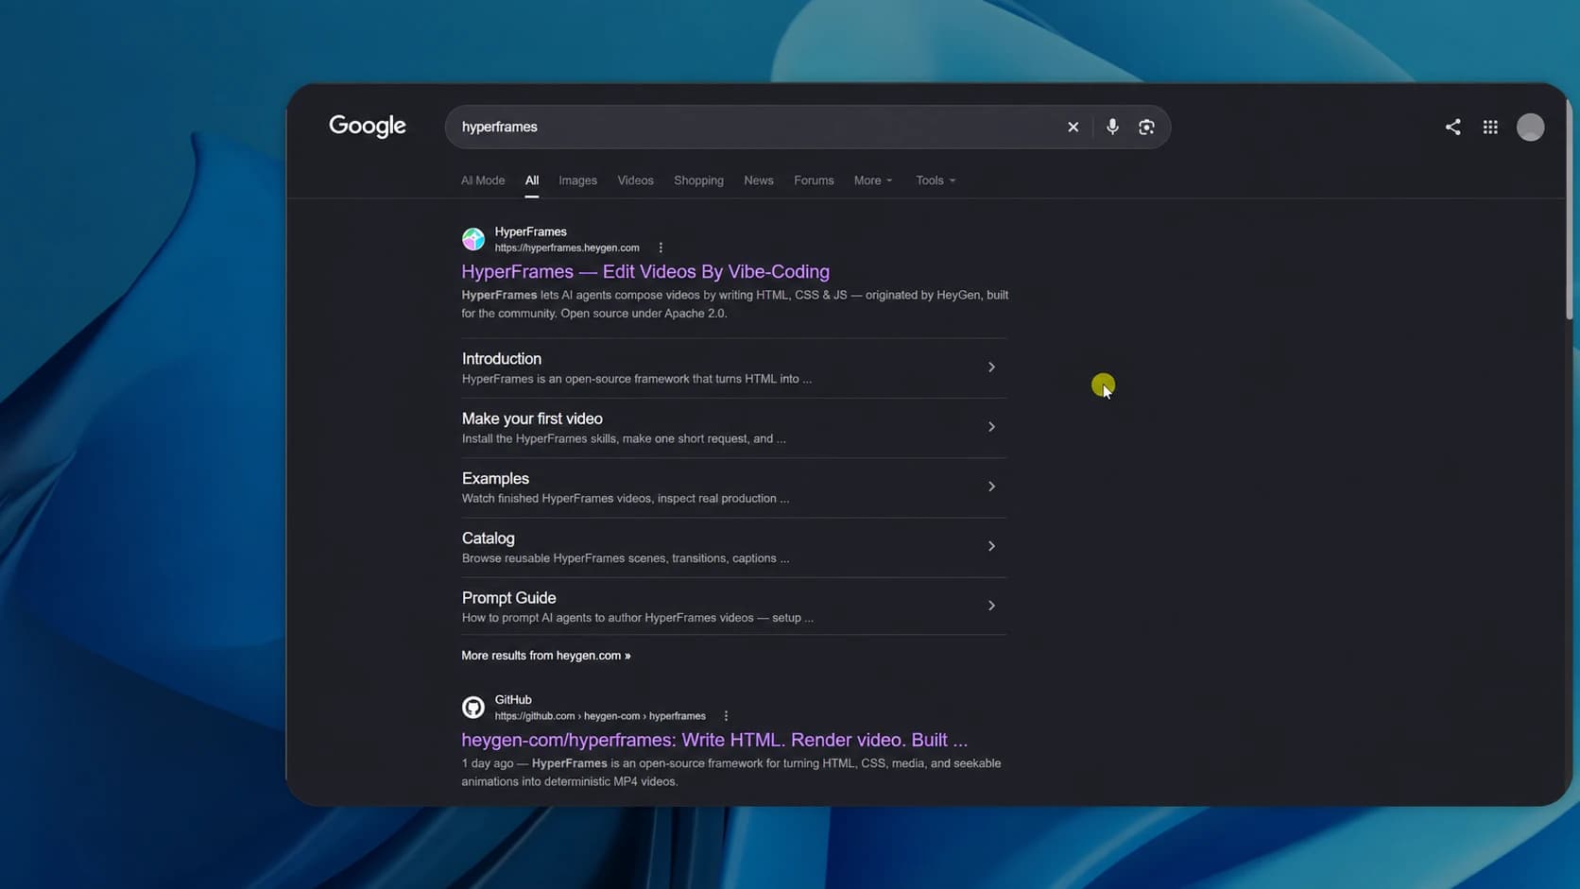Switch to the Shopping tab
The image size is (1580, 889).
tap(698, 180)
